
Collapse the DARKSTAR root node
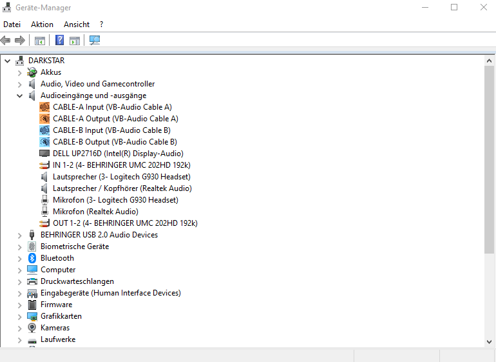pyautogui.click(x=8, y=61)
